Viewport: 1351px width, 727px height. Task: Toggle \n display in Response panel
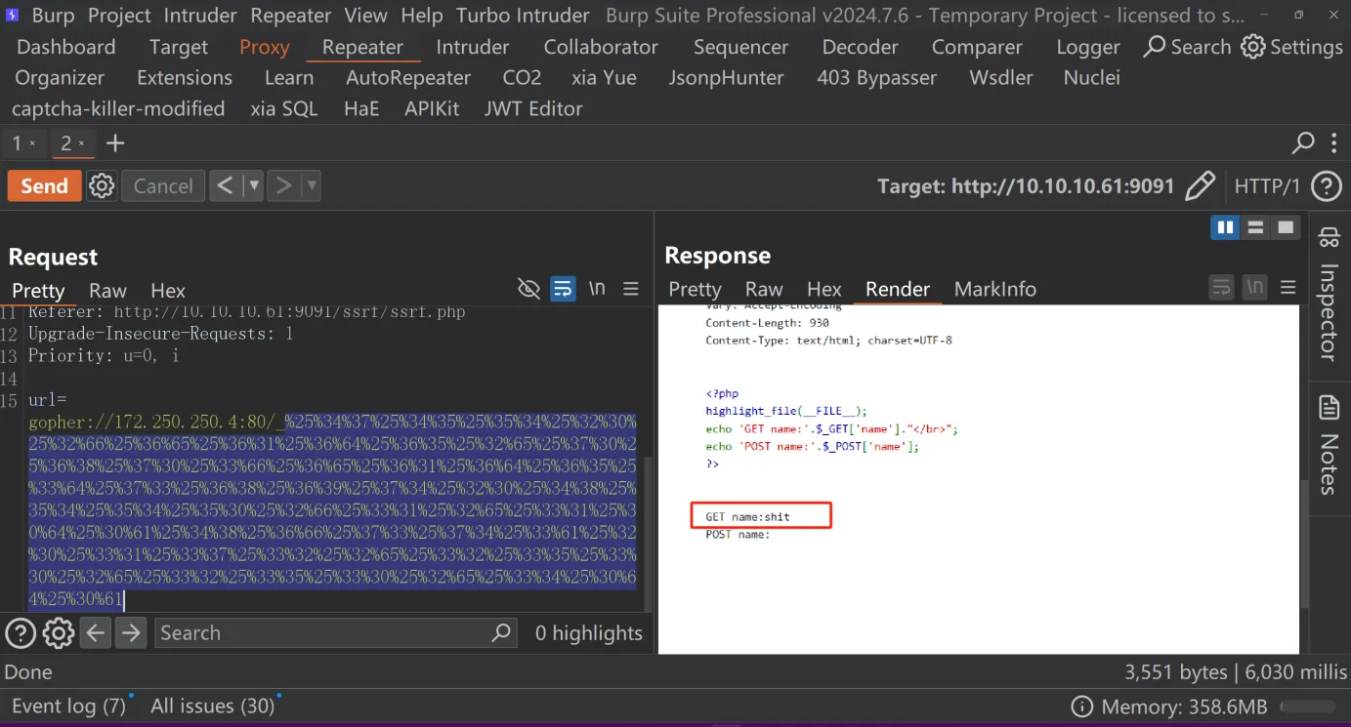1255,287
